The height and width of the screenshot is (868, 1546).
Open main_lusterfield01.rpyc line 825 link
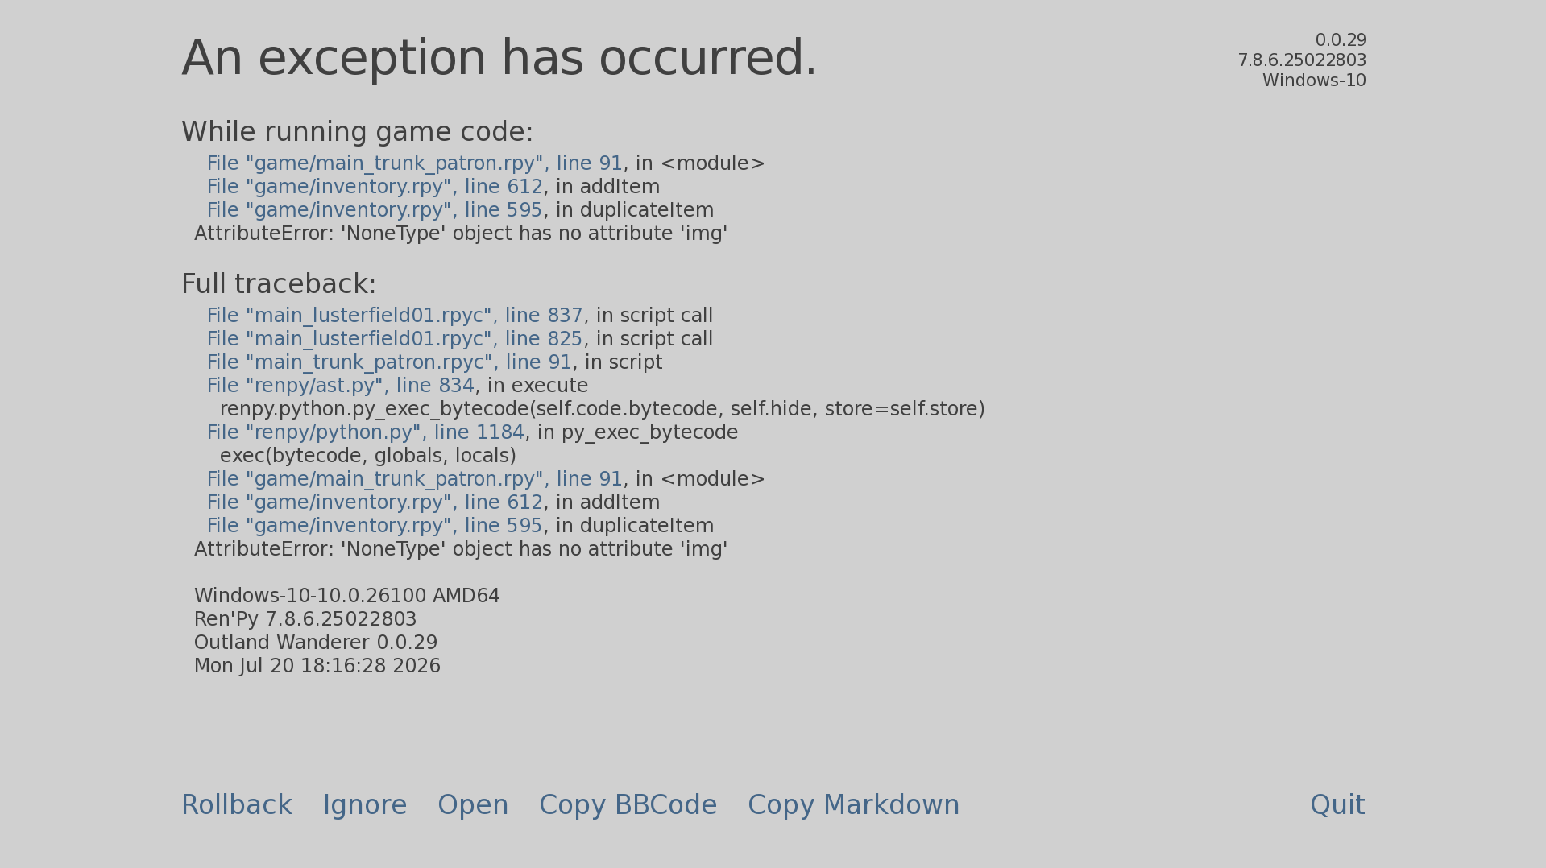tap(395, 339)
